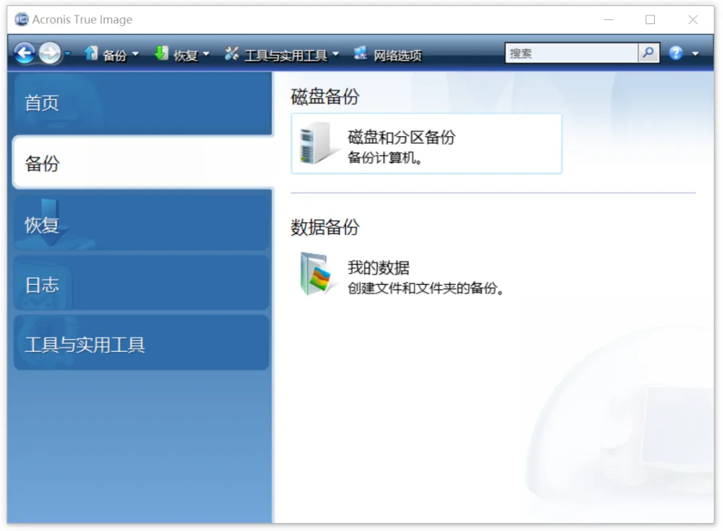
Task: Expand the 恢复 toolbar dropdown arrow
Action: pos(206,54)
